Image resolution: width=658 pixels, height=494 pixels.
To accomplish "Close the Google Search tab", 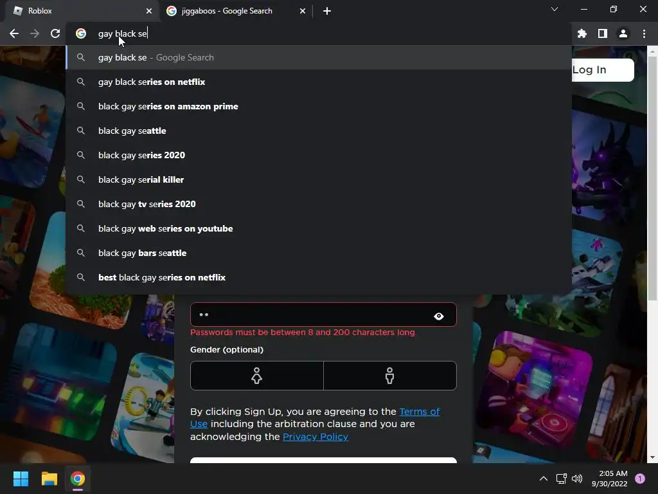I will point(303,11).
